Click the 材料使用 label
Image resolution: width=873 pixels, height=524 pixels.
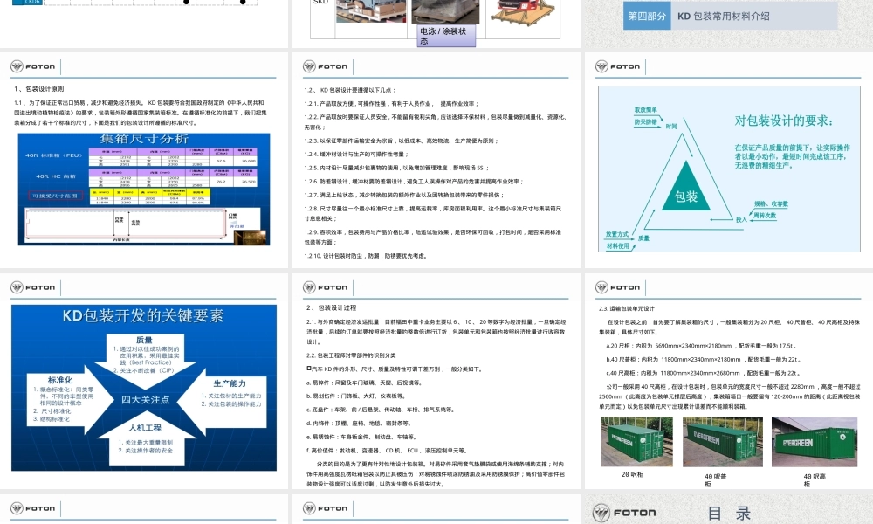617,245
